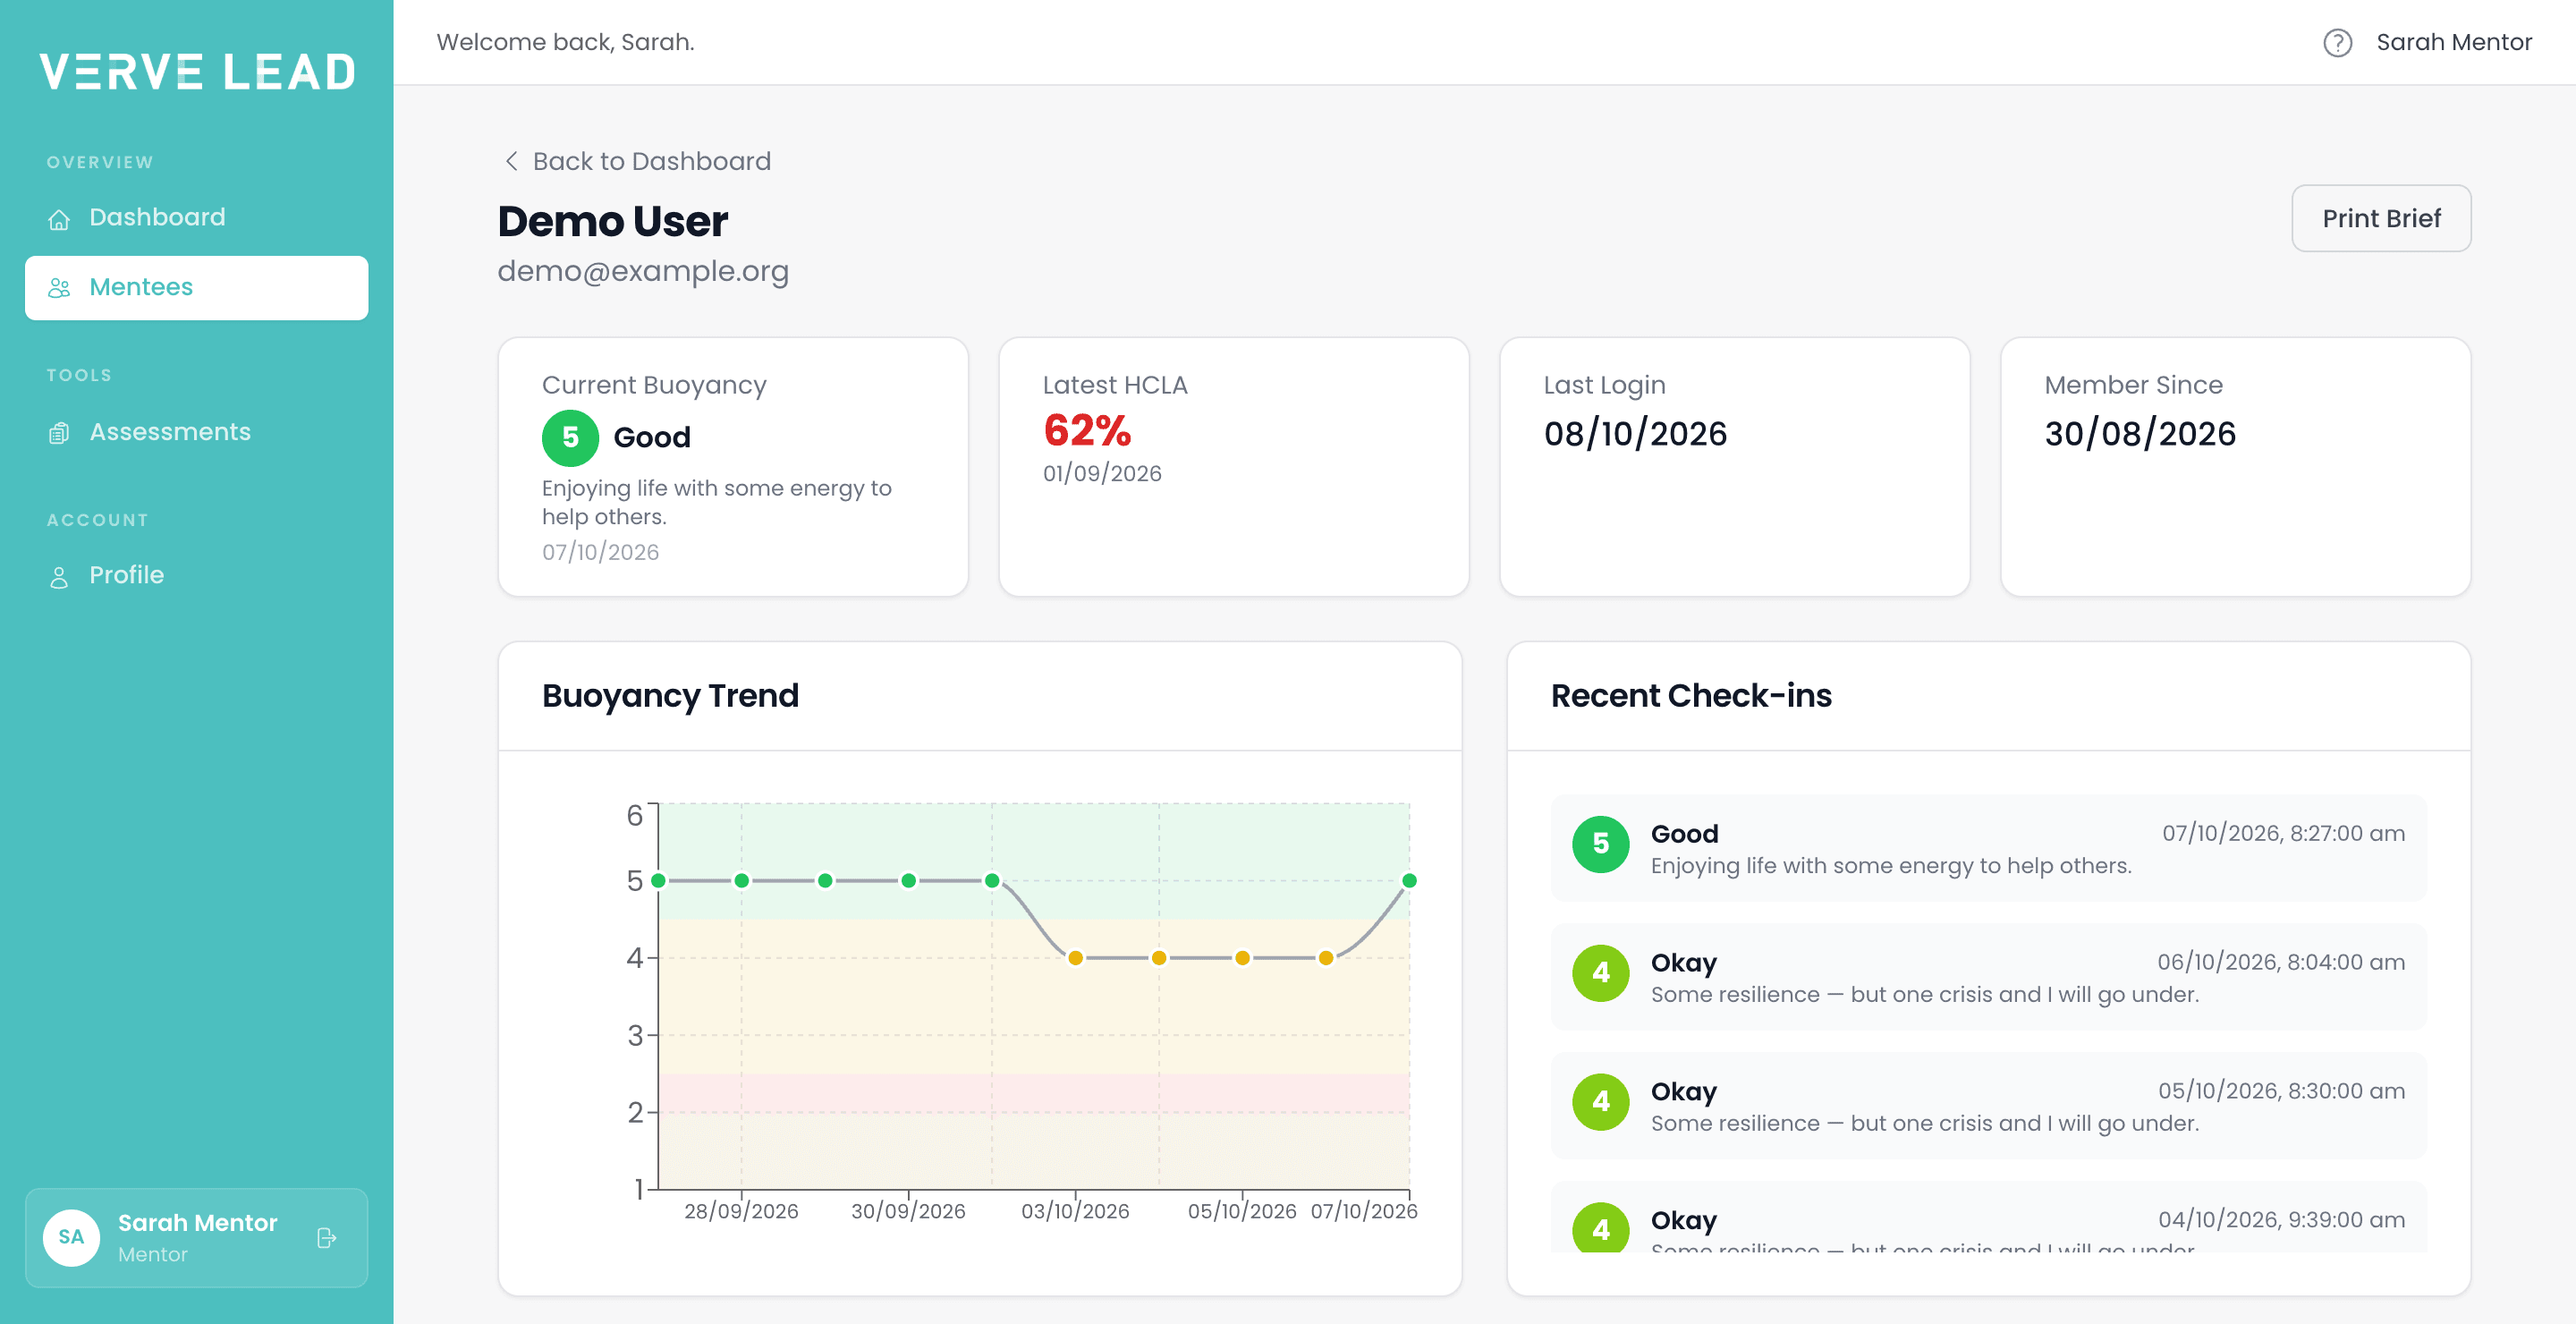
Task: Click the green point at 28/09/2026
Action: 741,881
